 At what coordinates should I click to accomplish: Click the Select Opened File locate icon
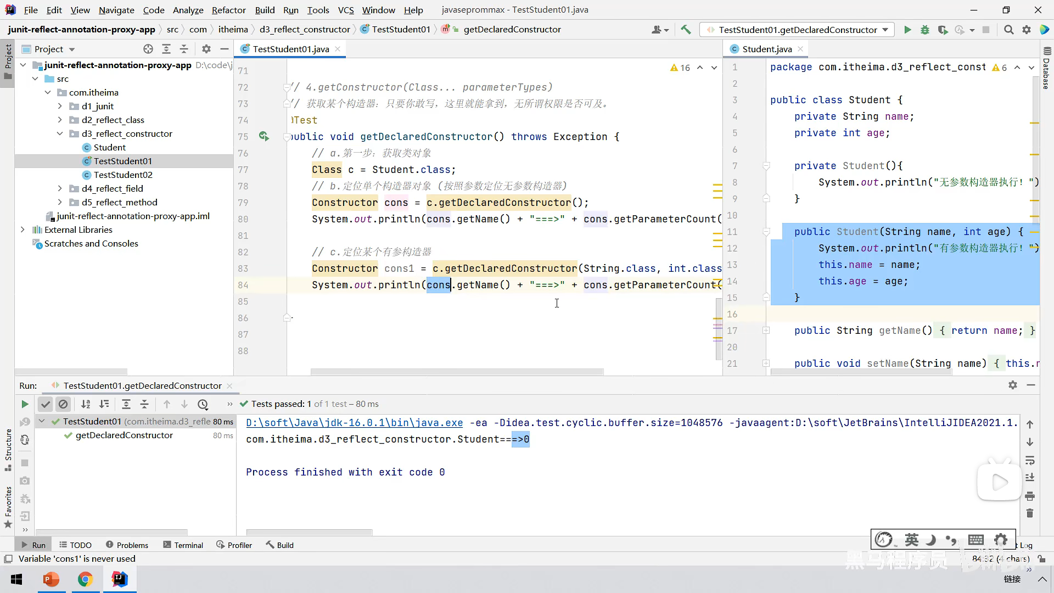coord(148,49)
